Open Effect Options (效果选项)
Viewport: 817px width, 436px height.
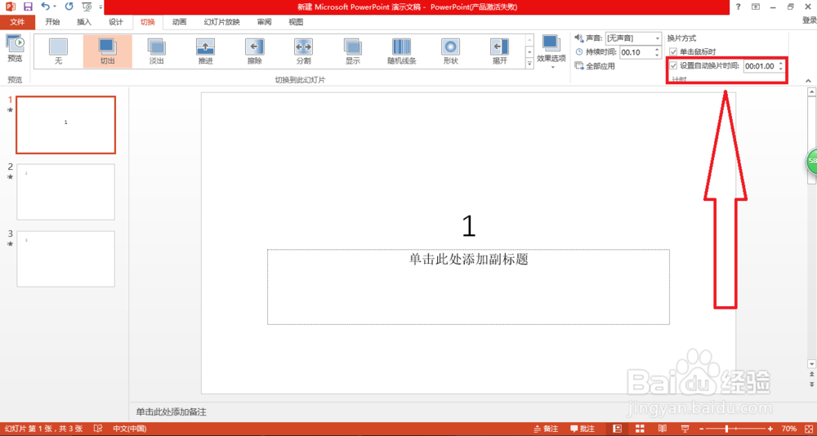[551, 52]
